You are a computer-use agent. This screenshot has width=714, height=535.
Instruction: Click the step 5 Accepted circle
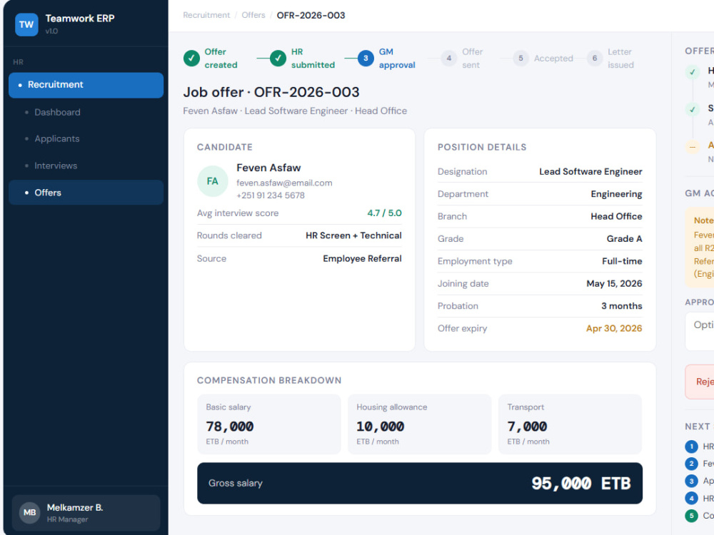521,58
